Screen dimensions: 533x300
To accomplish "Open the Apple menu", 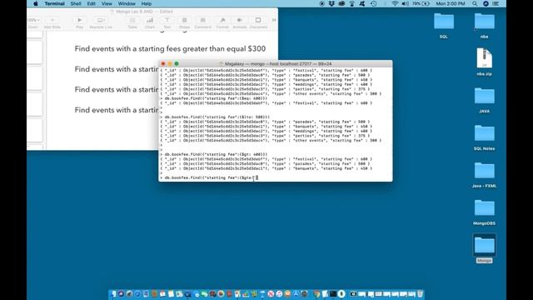I will pos(36,3).
